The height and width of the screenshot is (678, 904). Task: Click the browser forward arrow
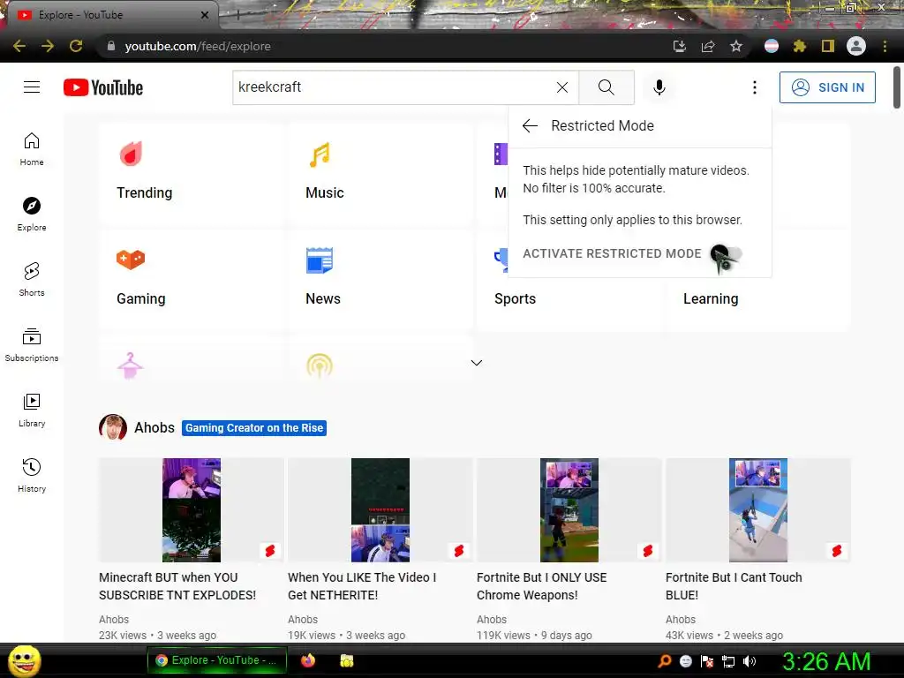pos(48,46)
